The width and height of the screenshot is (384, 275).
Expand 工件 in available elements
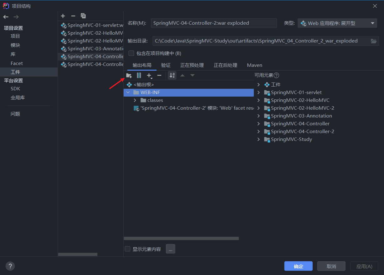tap(259, 85)
